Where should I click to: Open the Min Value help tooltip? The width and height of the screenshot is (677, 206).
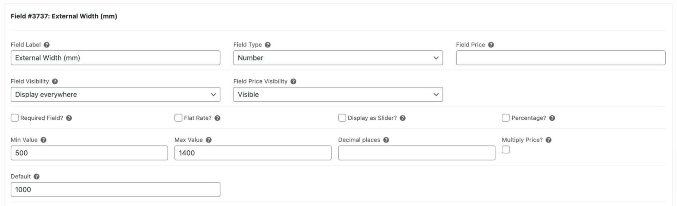(43, 140)
